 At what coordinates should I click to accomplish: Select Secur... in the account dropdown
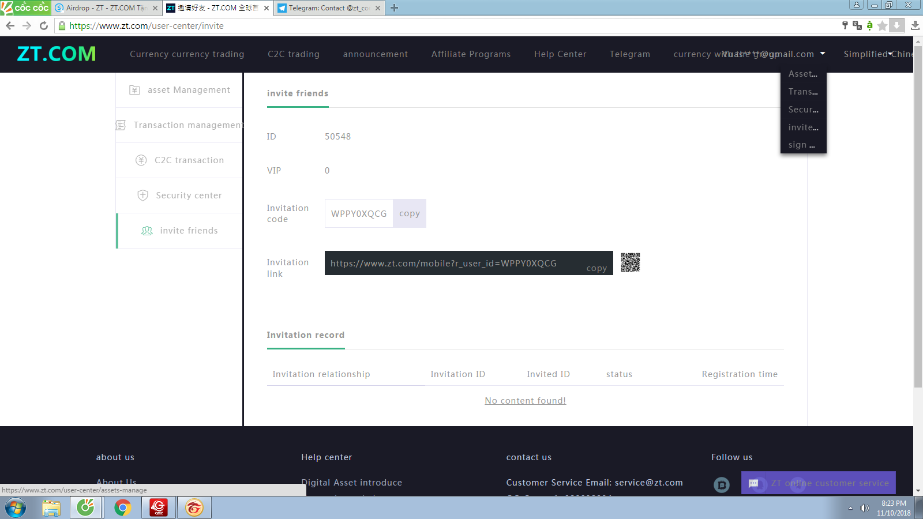pos(803,110)
